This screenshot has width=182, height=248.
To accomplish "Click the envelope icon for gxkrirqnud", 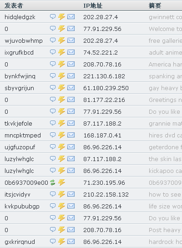I will click(71, 241).
